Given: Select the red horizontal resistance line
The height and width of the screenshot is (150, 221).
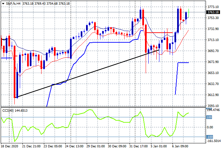Looking at the screenshot, I should pyautogui.click(x=159, y=33).
